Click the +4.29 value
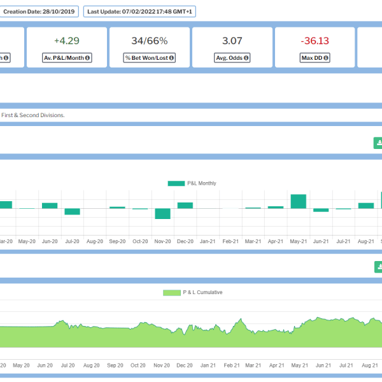The image size is (382, 382). 67,41
